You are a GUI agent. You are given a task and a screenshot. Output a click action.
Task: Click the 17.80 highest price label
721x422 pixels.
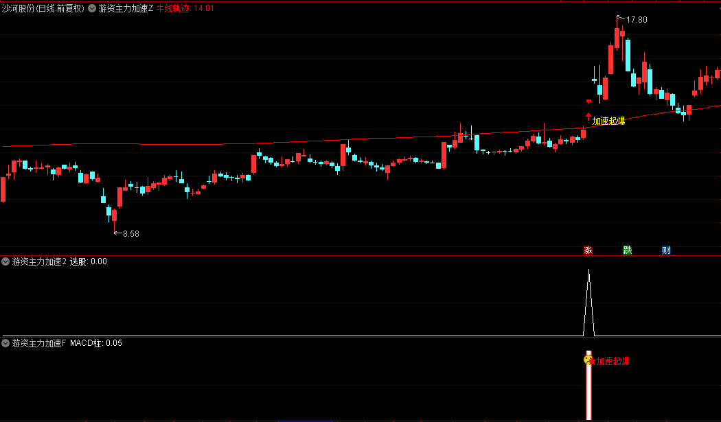637,20
